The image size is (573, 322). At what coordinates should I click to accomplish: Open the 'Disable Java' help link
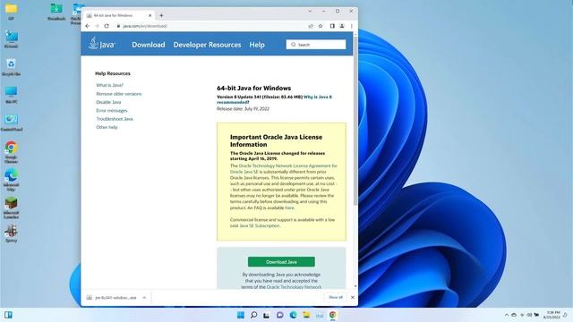point(108,102)
